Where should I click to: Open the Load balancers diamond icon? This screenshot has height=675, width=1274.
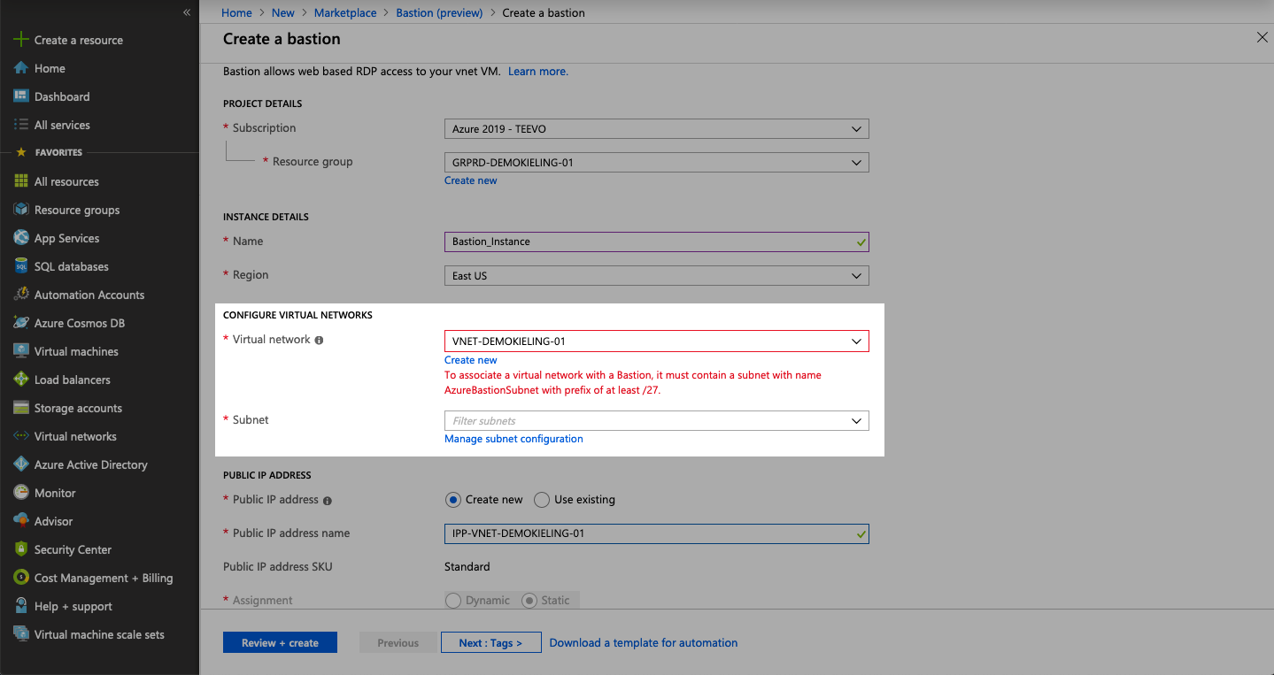[x=21, y=380]
